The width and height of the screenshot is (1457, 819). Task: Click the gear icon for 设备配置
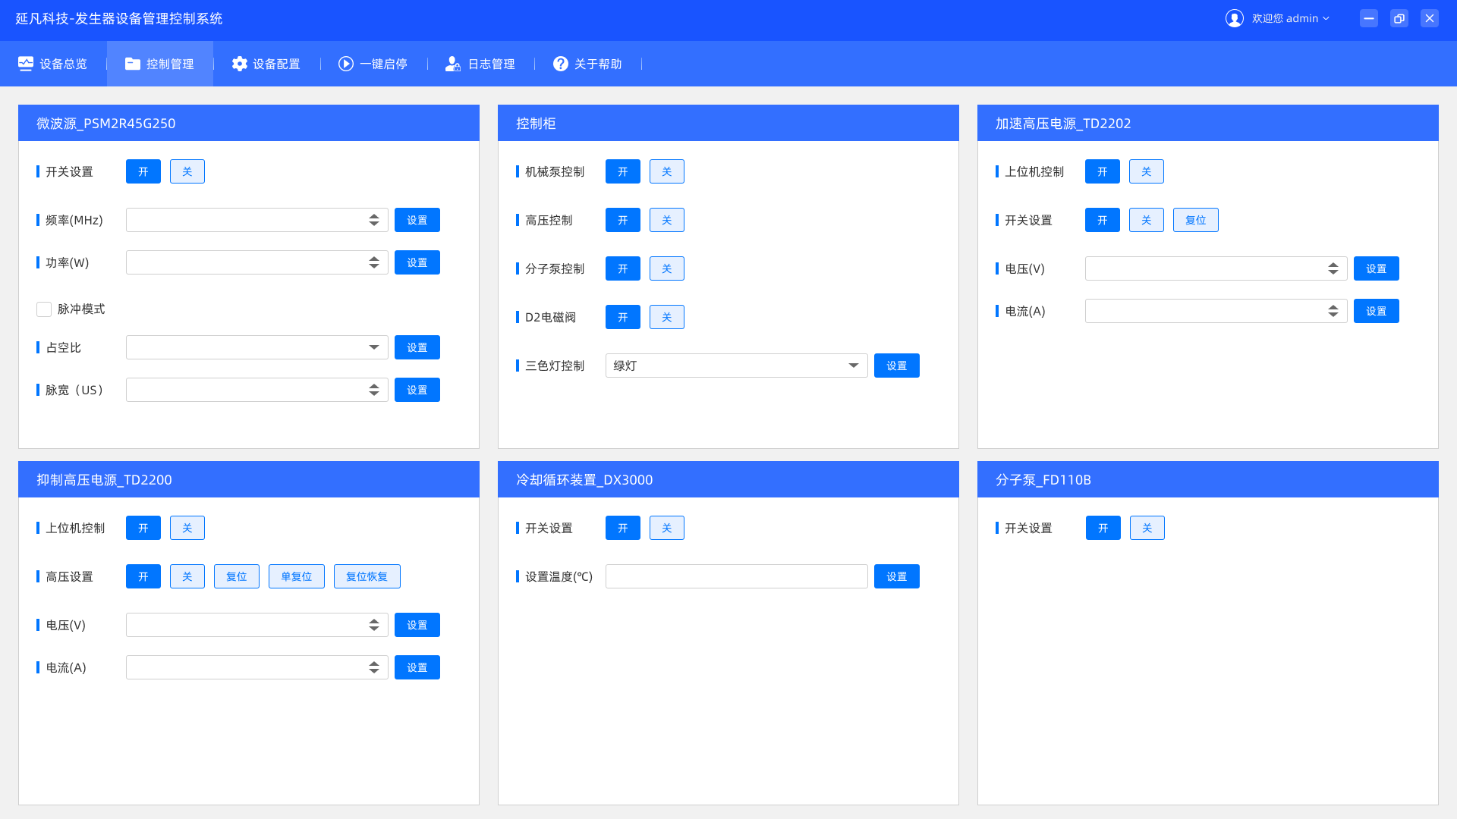click(240, 64)
